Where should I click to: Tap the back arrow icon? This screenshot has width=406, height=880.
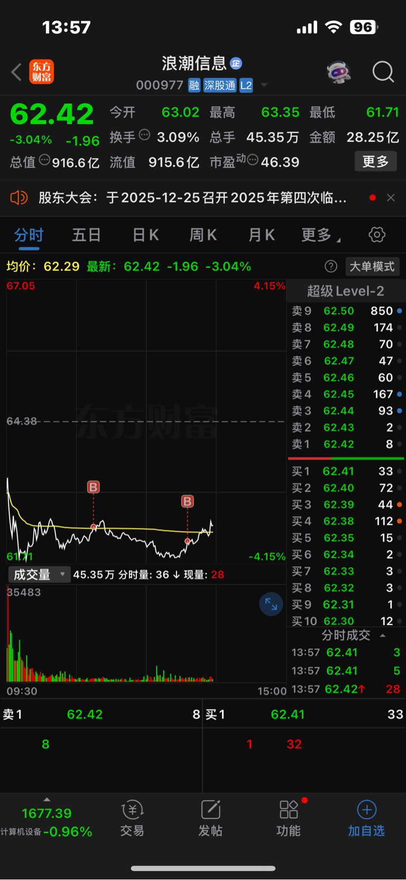coord(16,72)
